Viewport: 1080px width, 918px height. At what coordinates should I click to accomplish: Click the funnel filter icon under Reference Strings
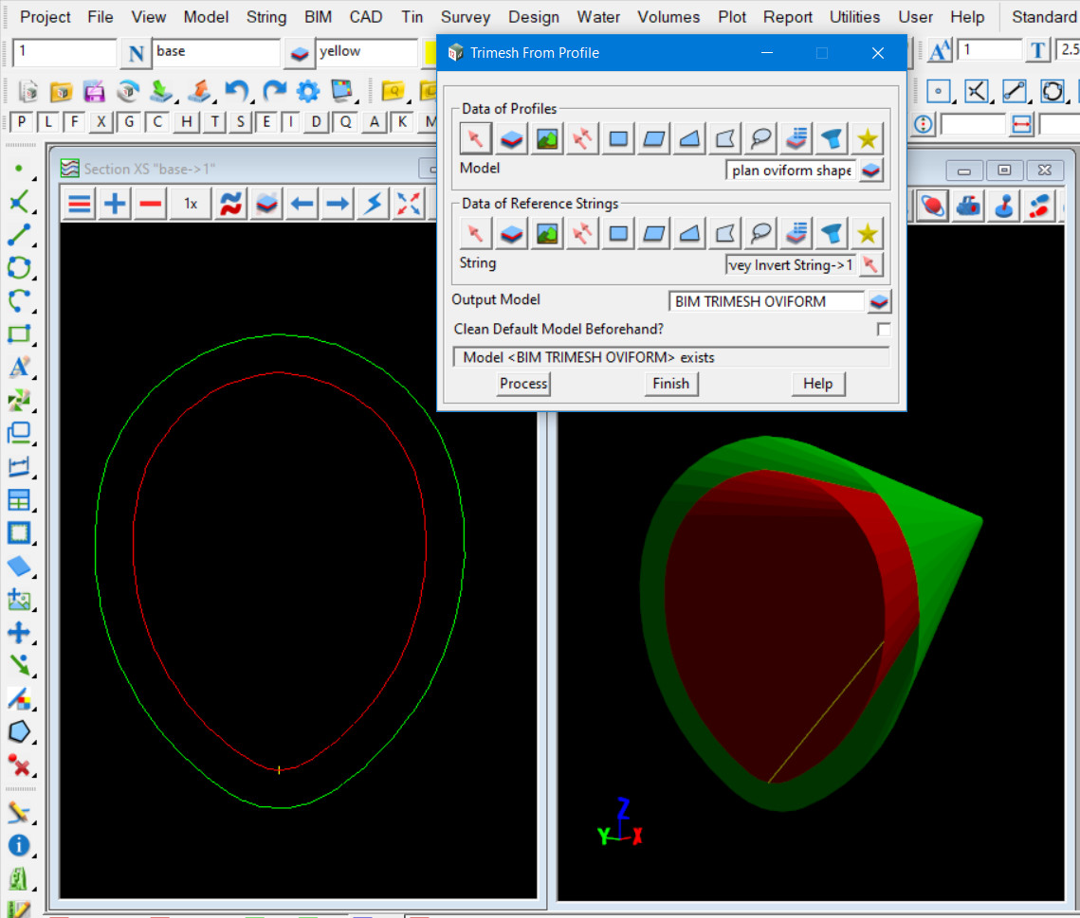tap(831, 233)
